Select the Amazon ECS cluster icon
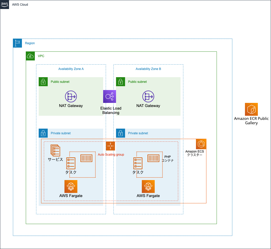 point(201,144)
